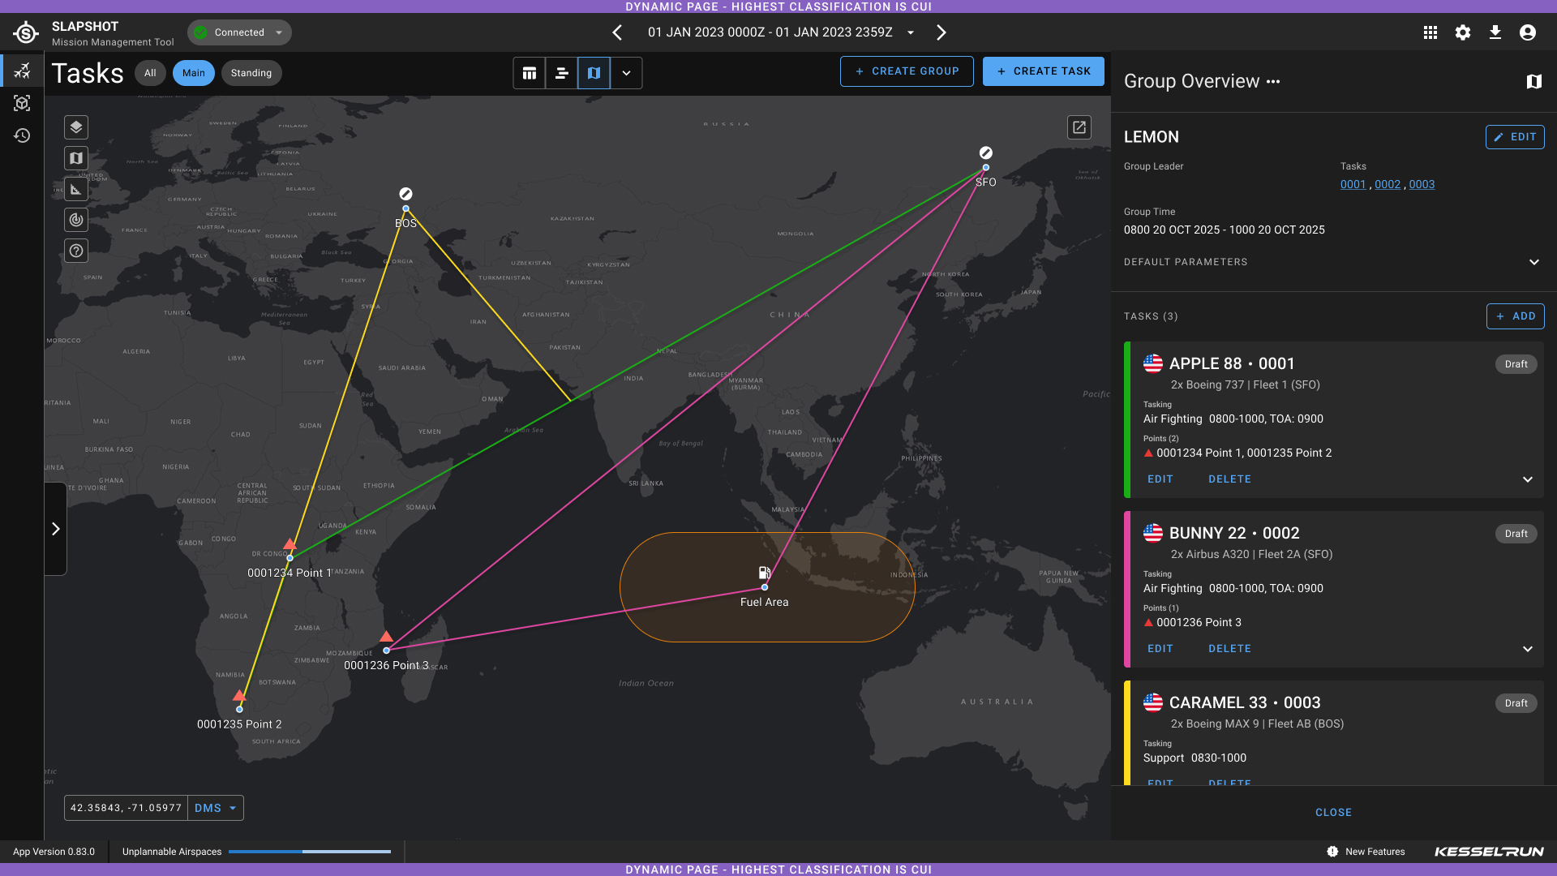Image resolution: width=1557 pixels, height=876 pixels.
Task: Click the Create Task button
Action: click(x=1044, y=71)
